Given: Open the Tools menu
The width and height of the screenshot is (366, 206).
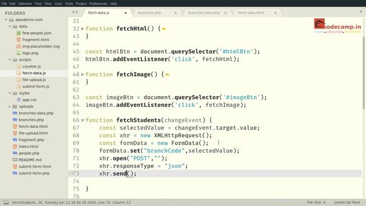Looking at the screenshot, I should [x=69, y=3].
